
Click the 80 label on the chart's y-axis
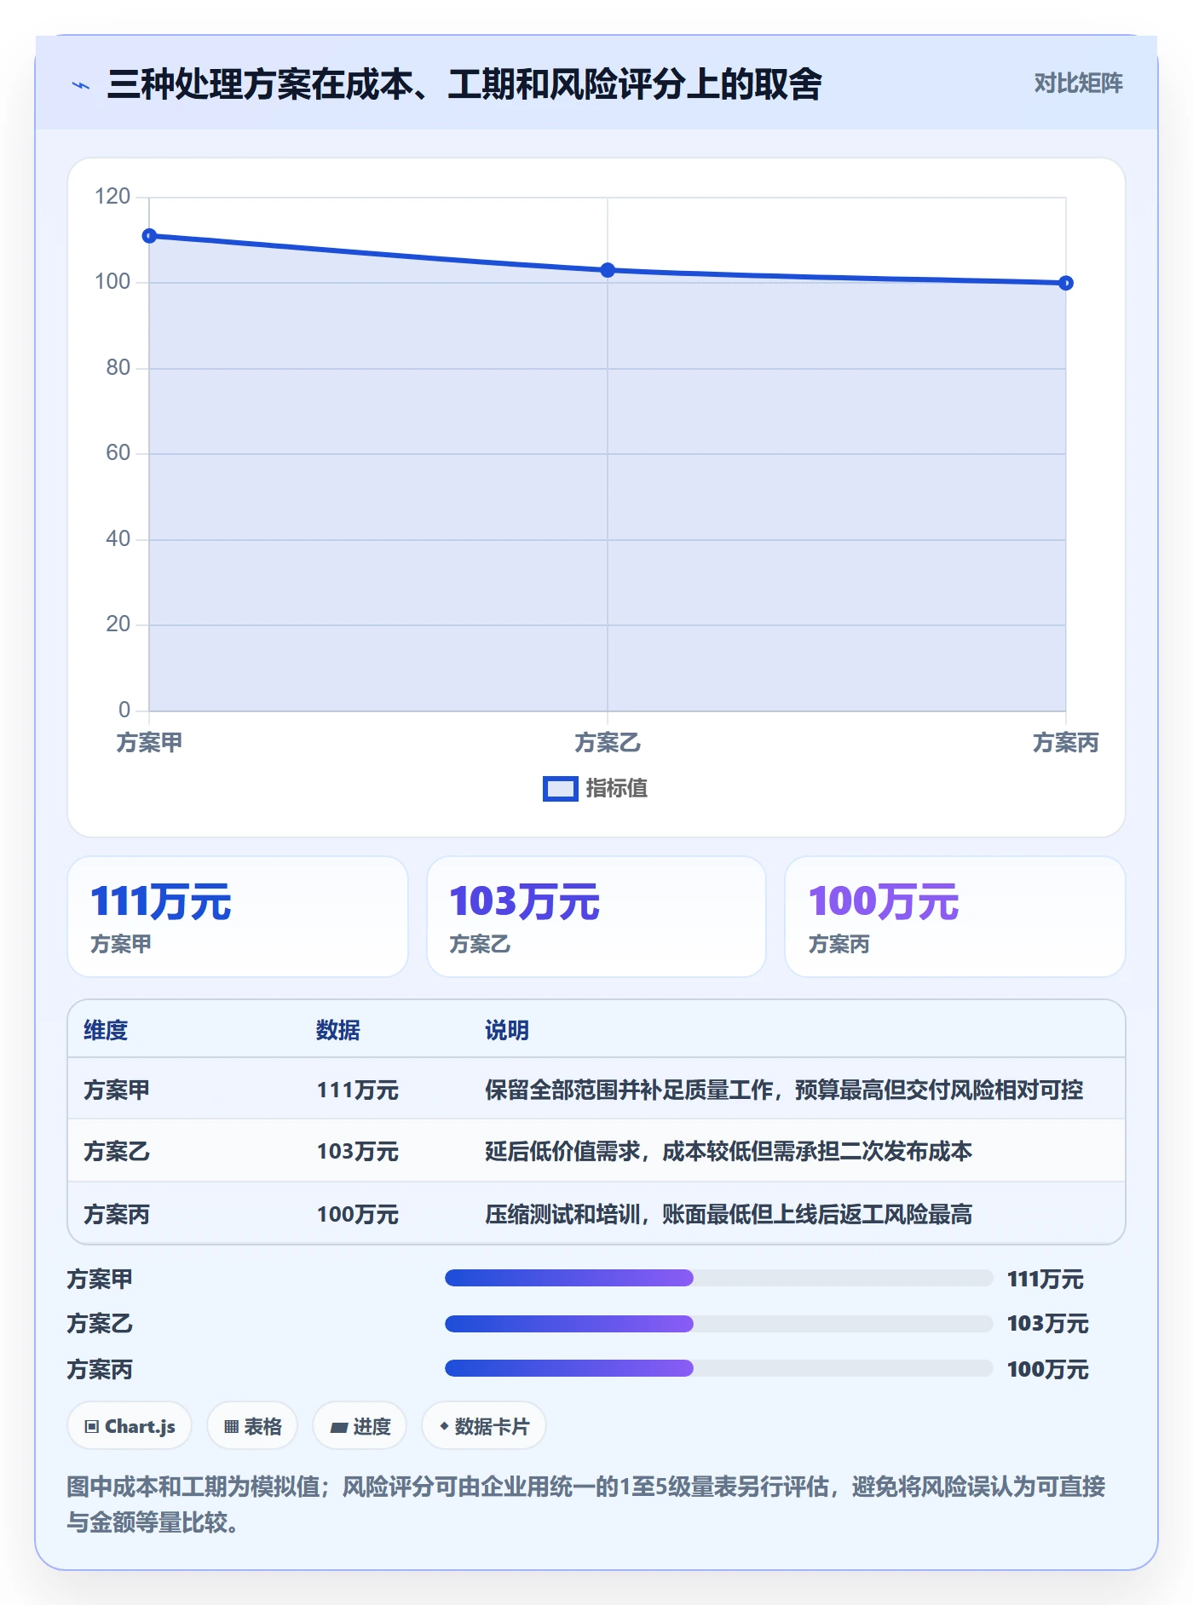[118, 368]
